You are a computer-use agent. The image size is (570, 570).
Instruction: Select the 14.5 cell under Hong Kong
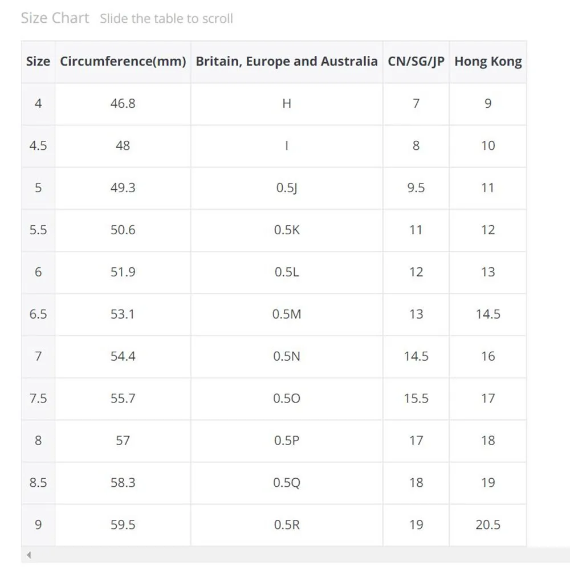tap(488, 314)
